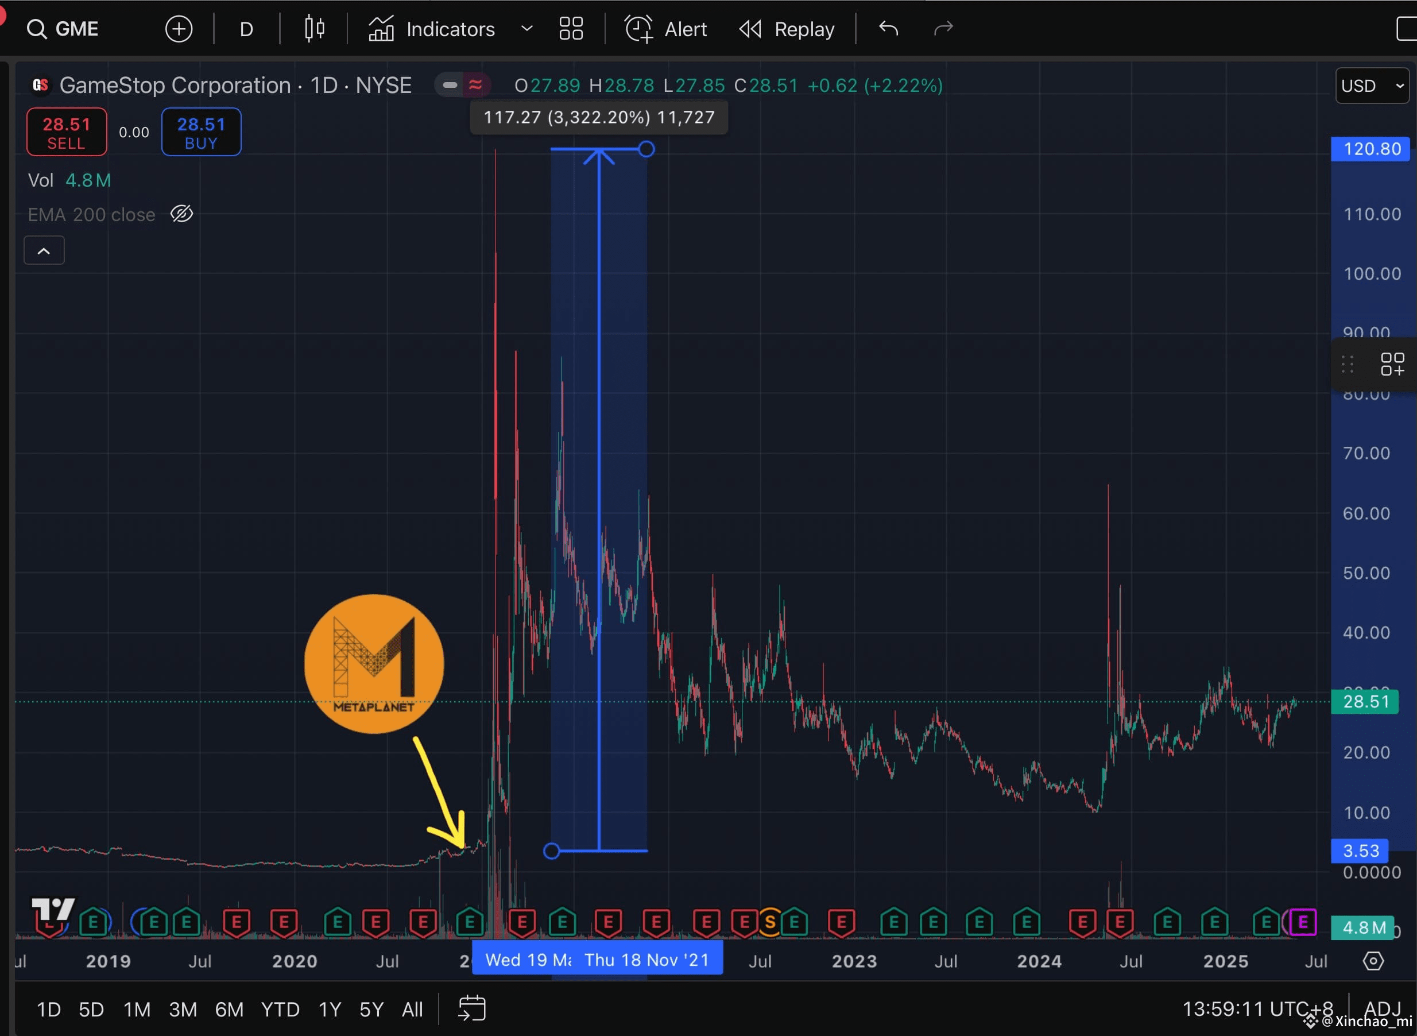Image resolution: width=1417 pixels, height=1036 pixels.
Task: Select the 5D date range
Action: coord(91,1009)
